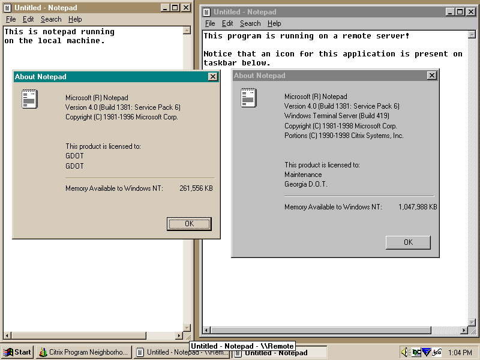Open the Search menu of the local Notepad
This screenshot has width=480, height=360.
(x=50, y=19)
